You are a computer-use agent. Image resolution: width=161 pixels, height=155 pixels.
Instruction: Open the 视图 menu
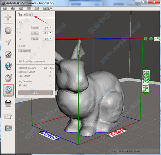click(21, 9)
